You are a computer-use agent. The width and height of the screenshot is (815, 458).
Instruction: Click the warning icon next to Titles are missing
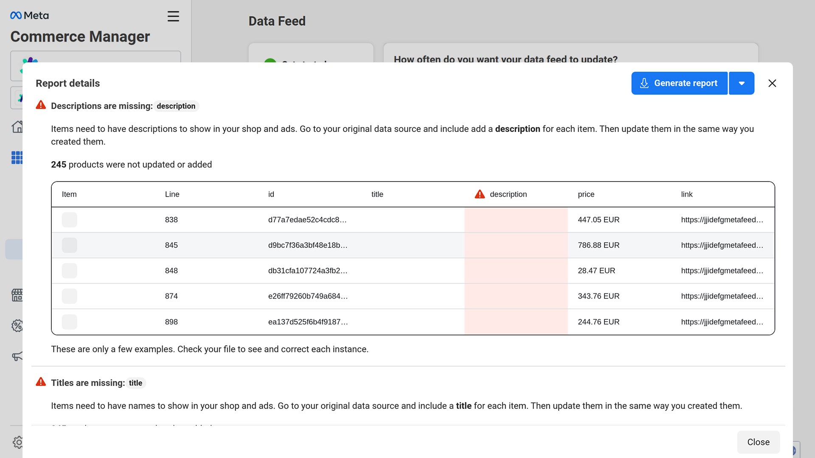coord(41,382)
